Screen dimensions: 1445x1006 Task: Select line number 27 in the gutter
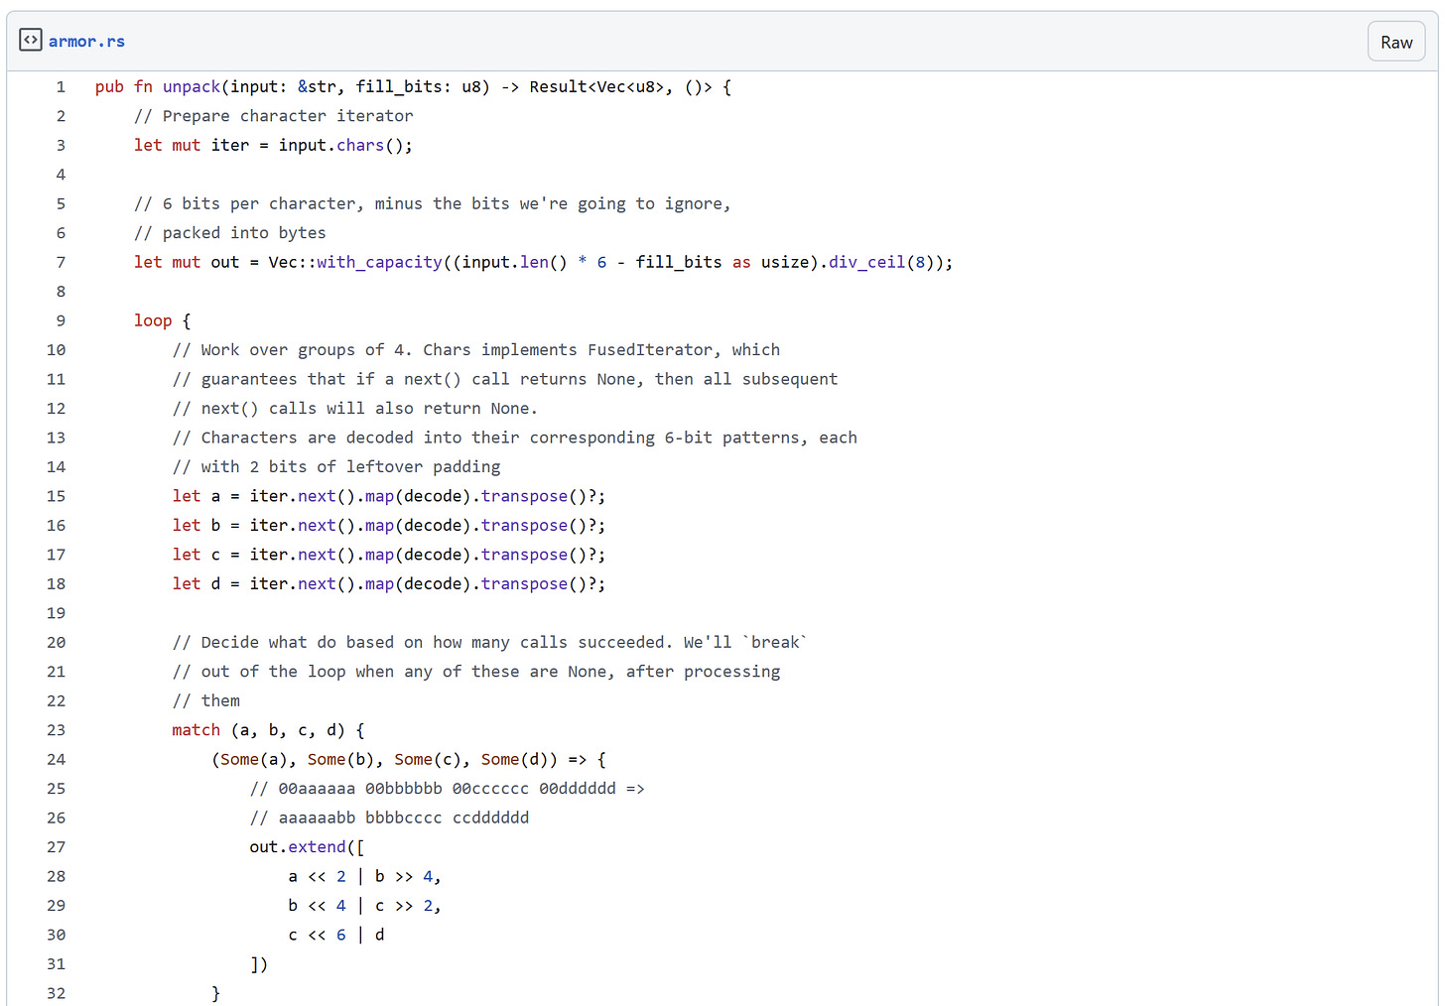(x=57, y=848)
